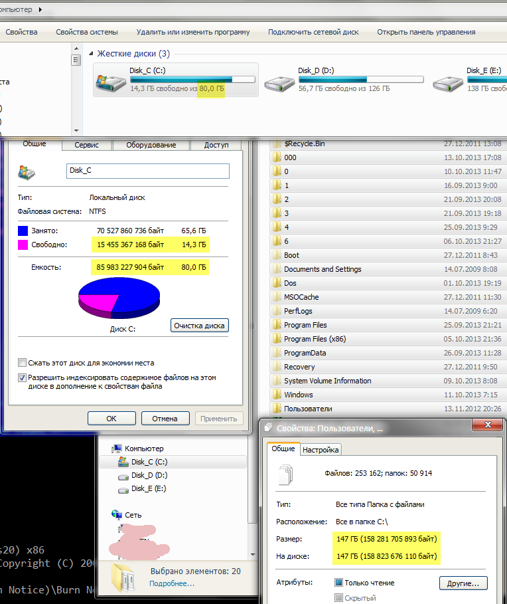507x604 pixels.
Task: Click the Disk_C icon in navigation tree
Action: point(123,462)
